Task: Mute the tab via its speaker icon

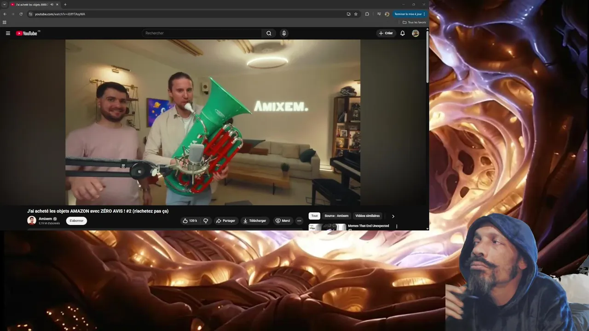Action: point(52,5)
